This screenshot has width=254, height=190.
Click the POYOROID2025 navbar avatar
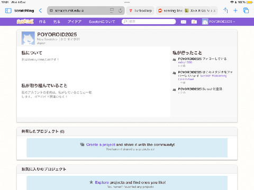tap(205, 22)
